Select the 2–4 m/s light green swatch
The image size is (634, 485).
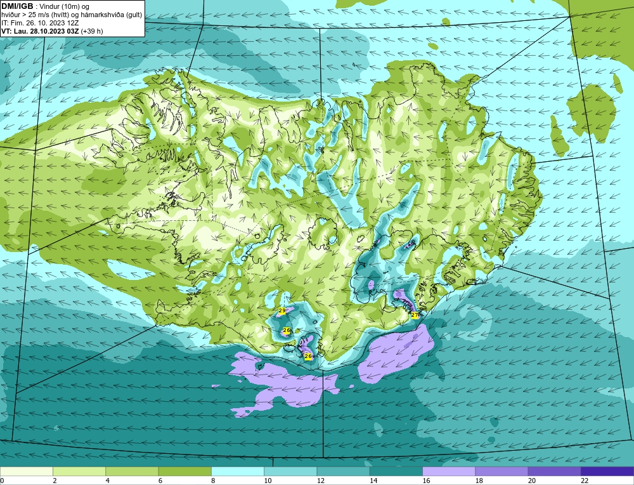tap(79, 472)
